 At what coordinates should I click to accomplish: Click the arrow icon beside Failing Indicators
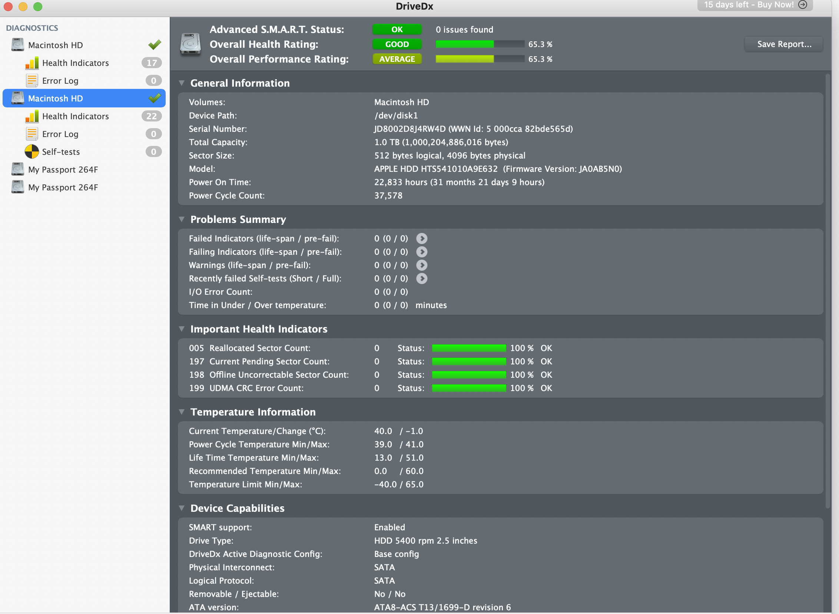tap(421, 251)
